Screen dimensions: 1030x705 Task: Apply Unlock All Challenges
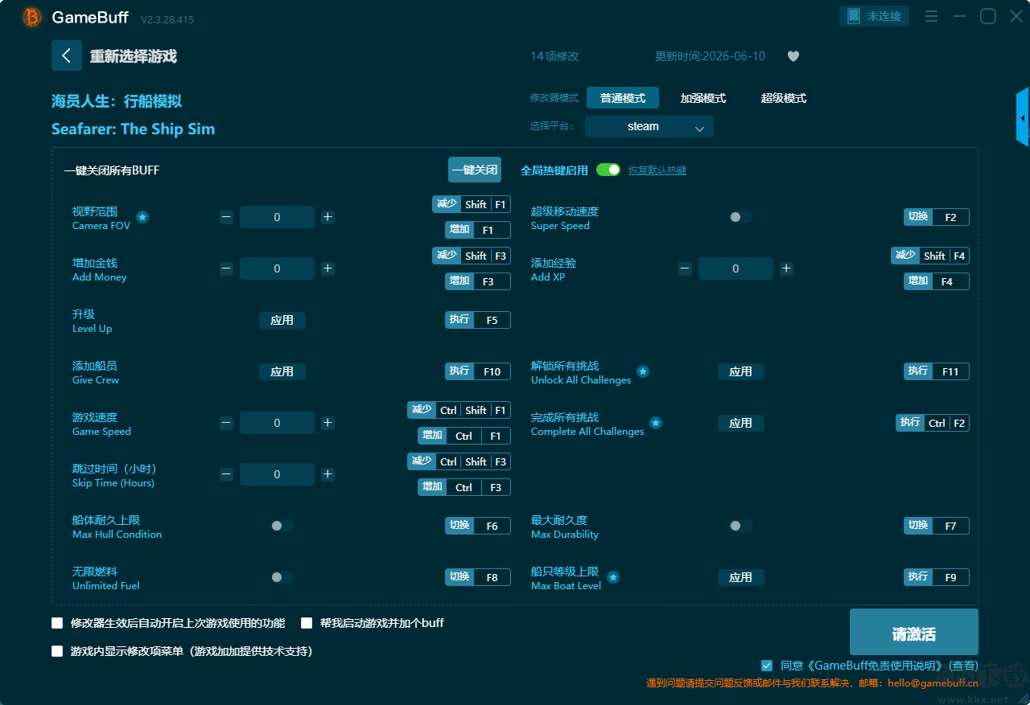click(741, 371)
